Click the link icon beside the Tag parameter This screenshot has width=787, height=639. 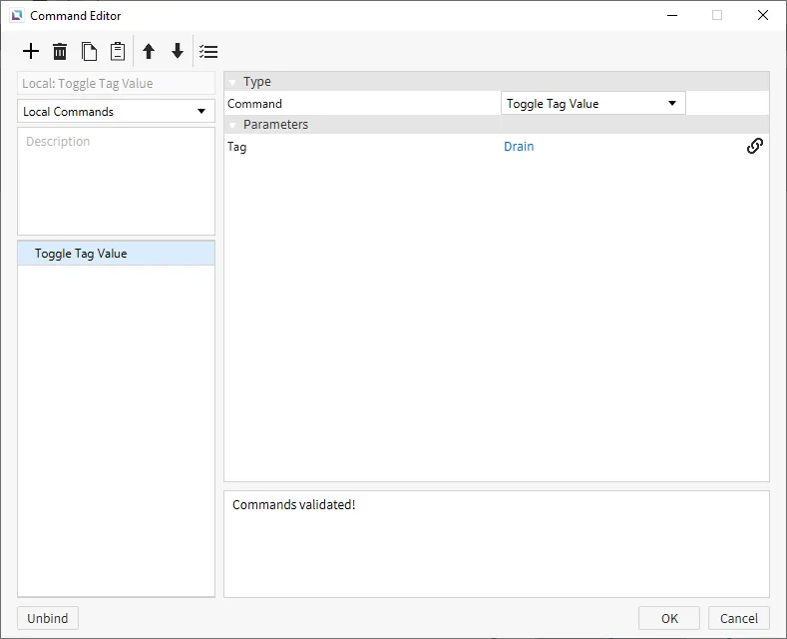coord(755,146)
